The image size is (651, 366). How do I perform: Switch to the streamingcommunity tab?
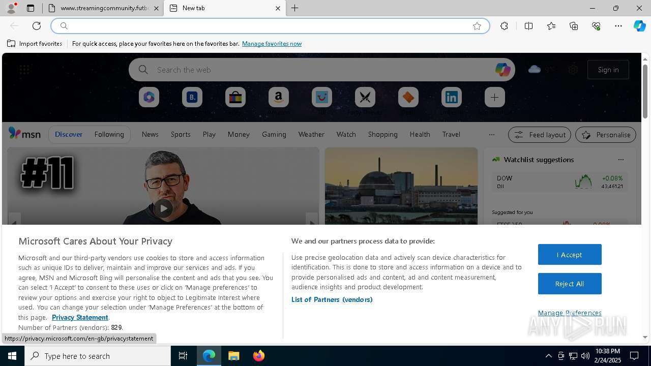point(104,8)
